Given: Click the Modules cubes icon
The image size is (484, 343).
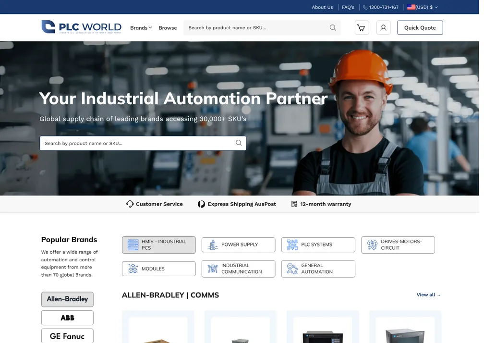Looking at the screenshot, I should tap(133, 269).
